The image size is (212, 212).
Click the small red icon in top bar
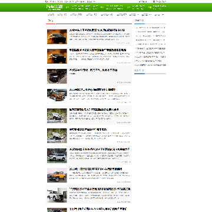(x=47, y=1)
